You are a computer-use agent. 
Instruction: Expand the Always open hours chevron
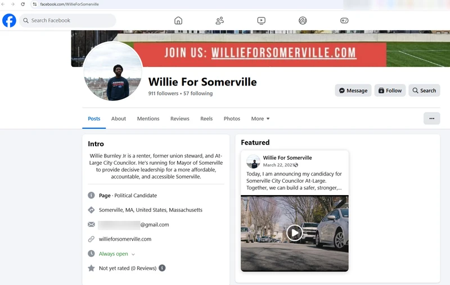point(133,254)
